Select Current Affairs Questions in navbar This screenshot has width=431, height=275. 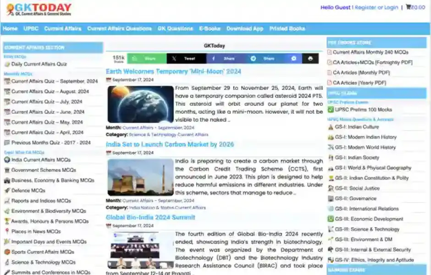click(x=119, y=28)
